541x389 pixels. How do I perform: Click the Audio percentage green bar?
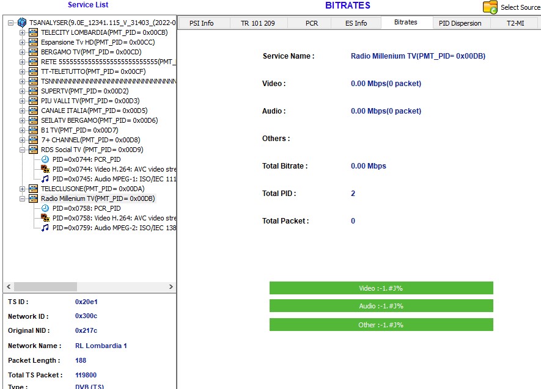click(x=381, y=305)
